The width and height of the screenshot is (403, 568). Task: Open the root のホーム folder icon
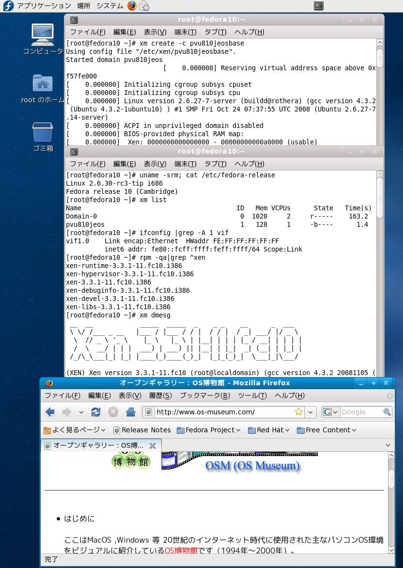click(43, 89)
